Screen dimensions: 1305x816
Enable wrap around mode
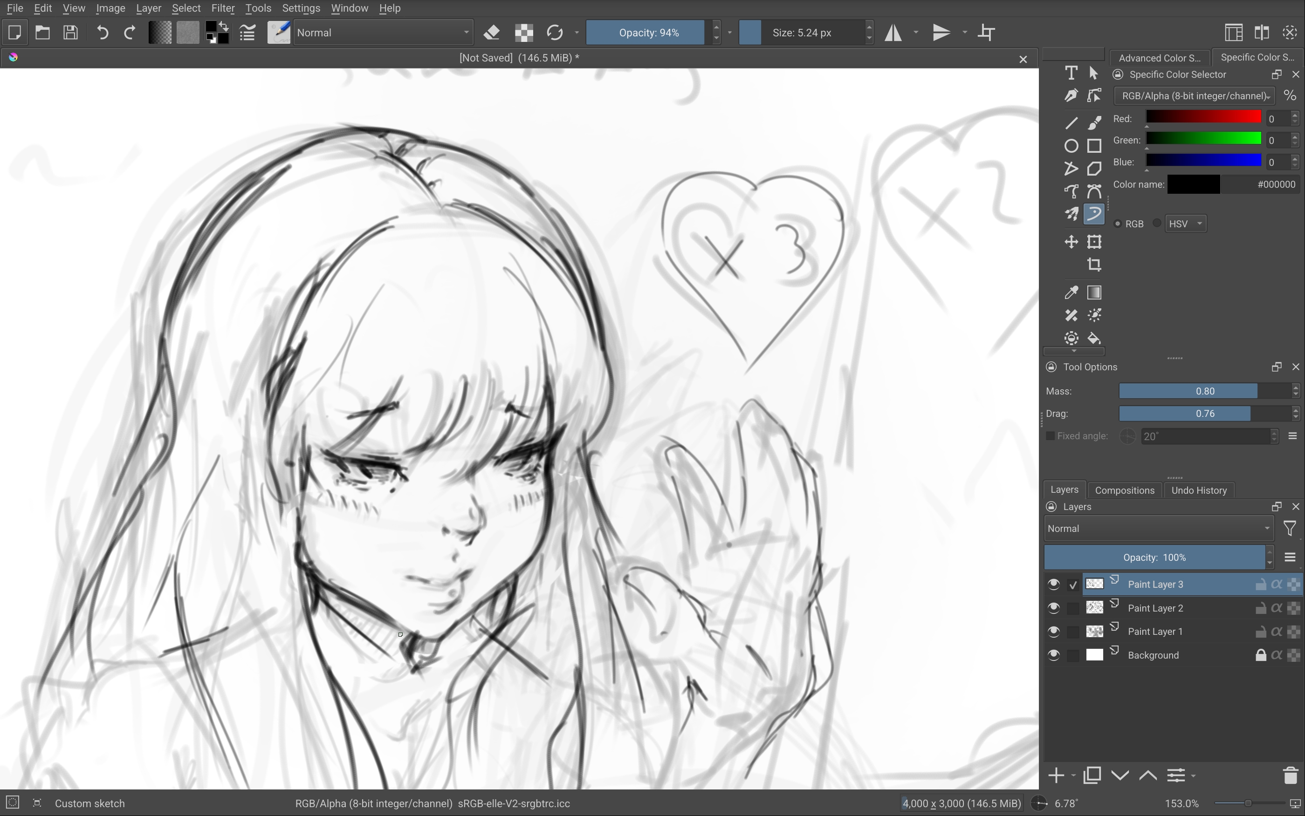pos(987,33)
